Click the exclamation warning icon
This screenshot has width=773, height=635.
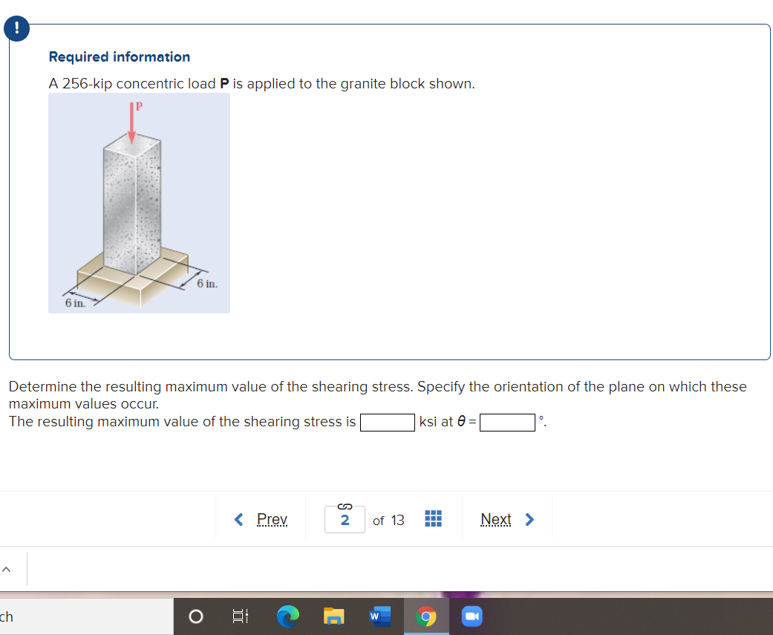[x=16, y=28]
